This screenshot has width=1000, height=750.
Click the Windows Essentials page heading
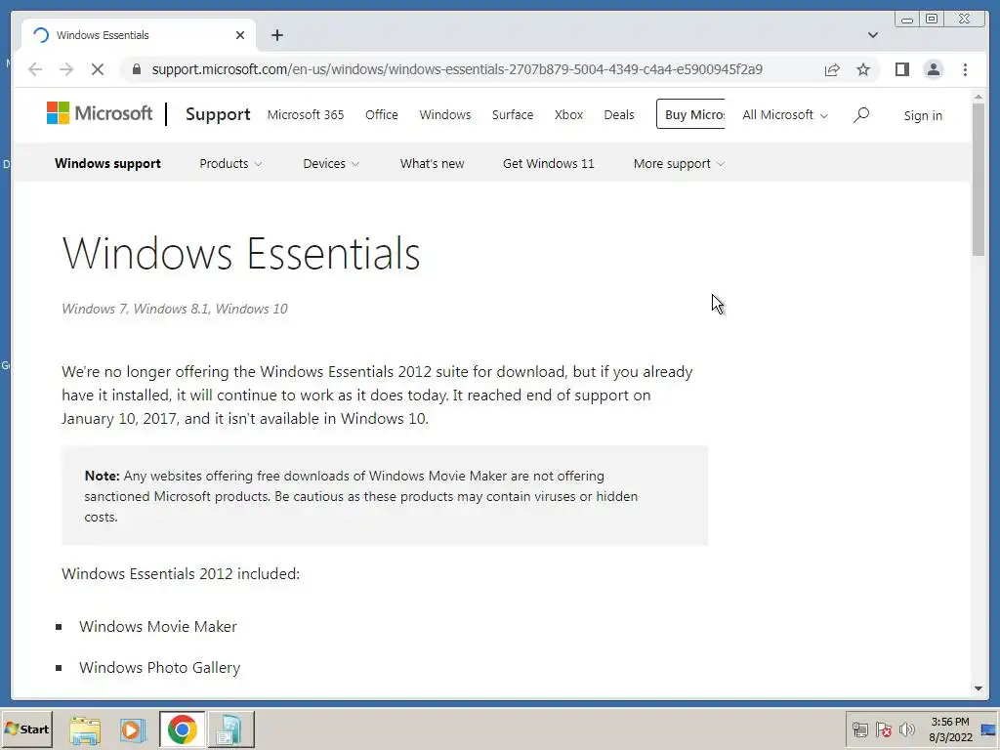click(241, 253)
